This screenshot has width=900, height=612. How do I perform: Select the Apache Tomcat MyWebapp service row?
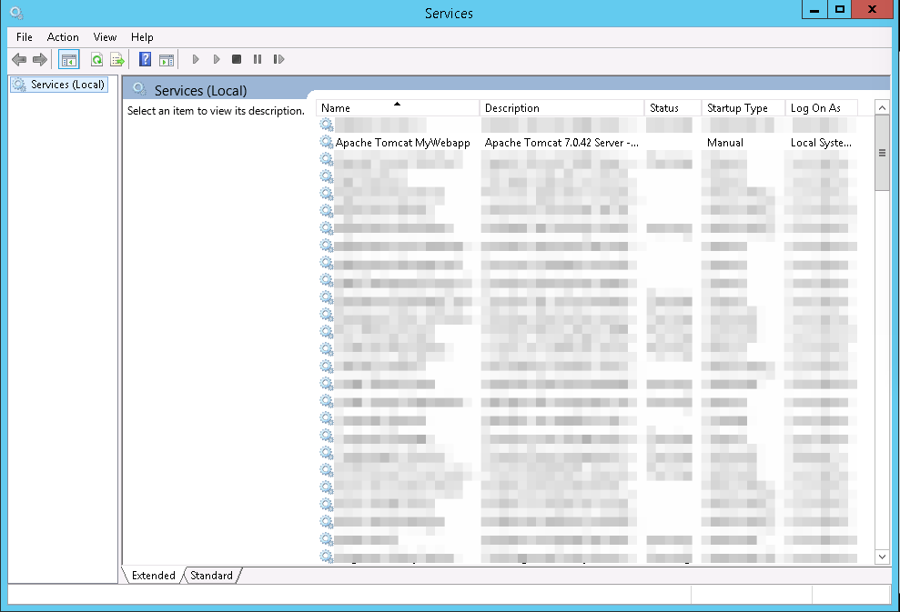coord(402,143)
